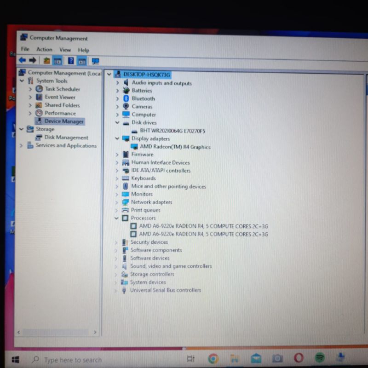Select Services and Applications item
The width and height of the screenshot is (368, 368).
66,145
